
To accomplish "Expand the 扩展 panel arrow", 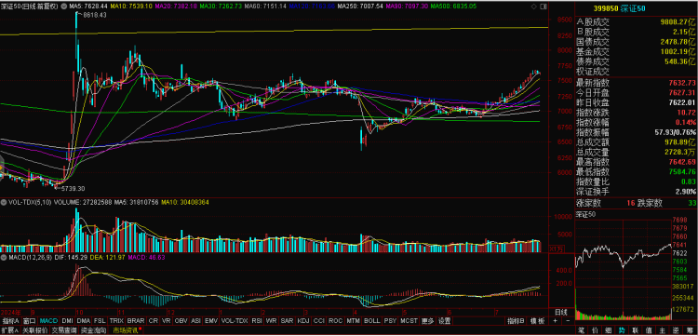I will (x=16, y=330).
